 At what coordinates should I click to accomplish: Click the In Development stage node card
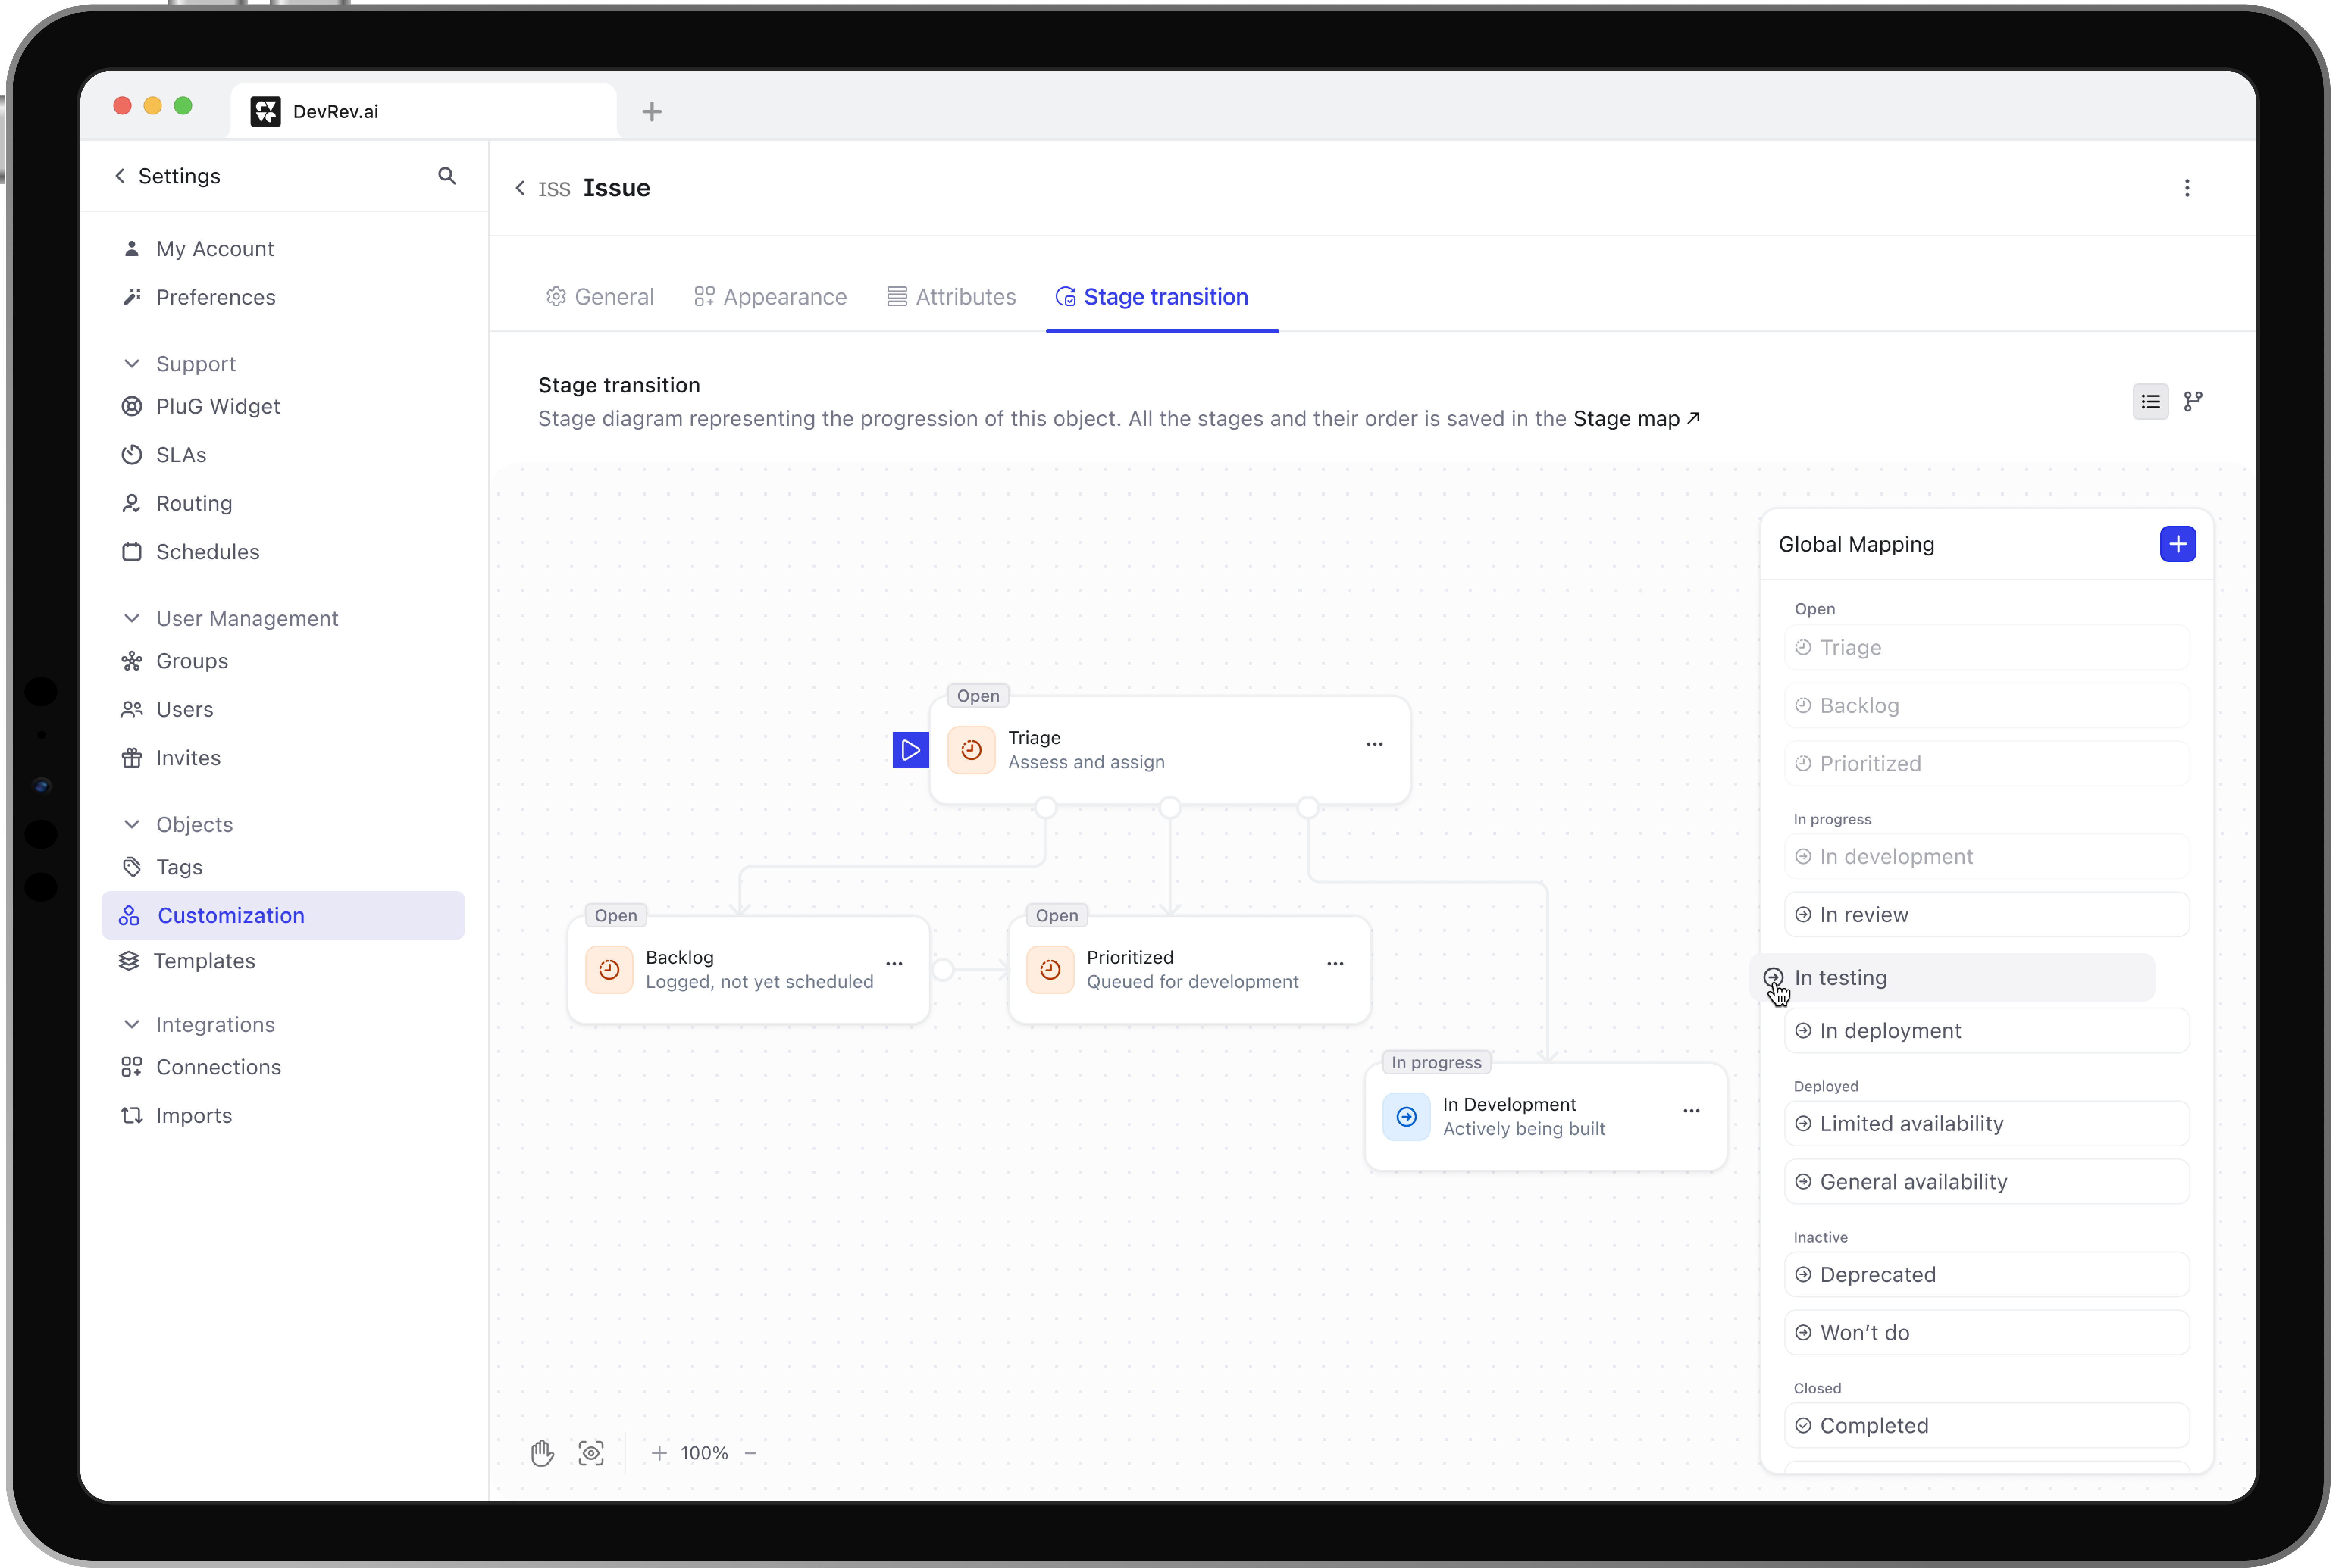[1546, 1117]
